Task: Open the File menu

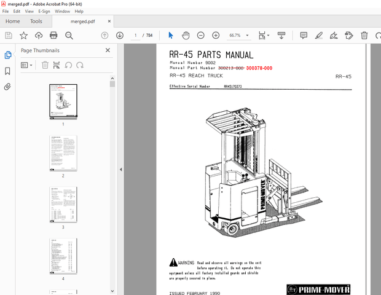Action: [x=6, y=12]
